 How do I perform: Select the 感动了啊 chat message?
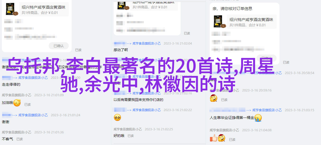[121, 50]
